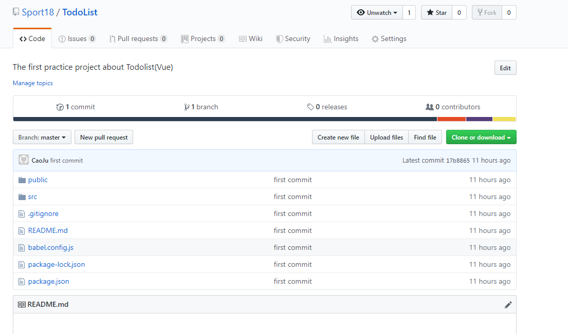Click the watchers count 1
The image size is (568, 334).
(x=409, y=13)
